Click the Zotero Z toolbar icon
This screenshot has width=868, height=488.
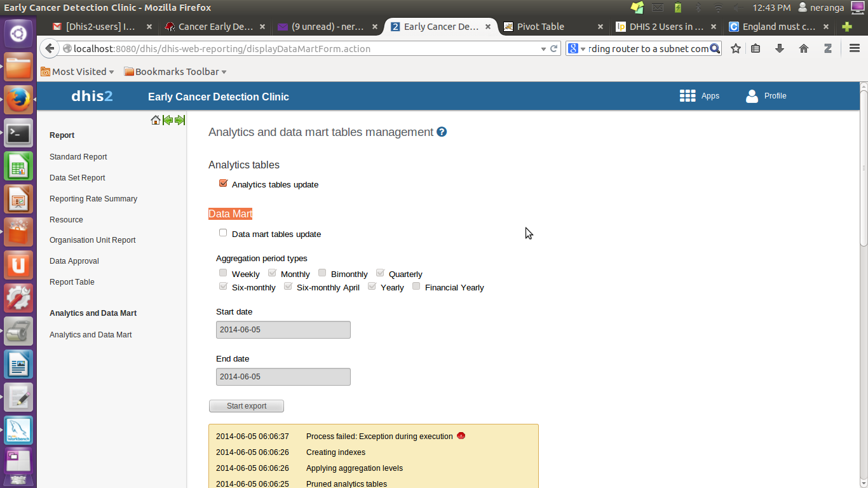[x=828, y=48]
